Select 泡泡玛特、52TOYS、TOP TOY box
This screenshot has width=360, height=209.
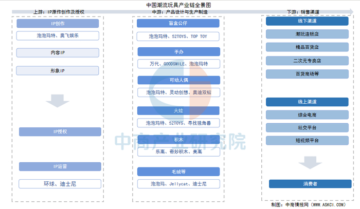[x=178, y=36]
